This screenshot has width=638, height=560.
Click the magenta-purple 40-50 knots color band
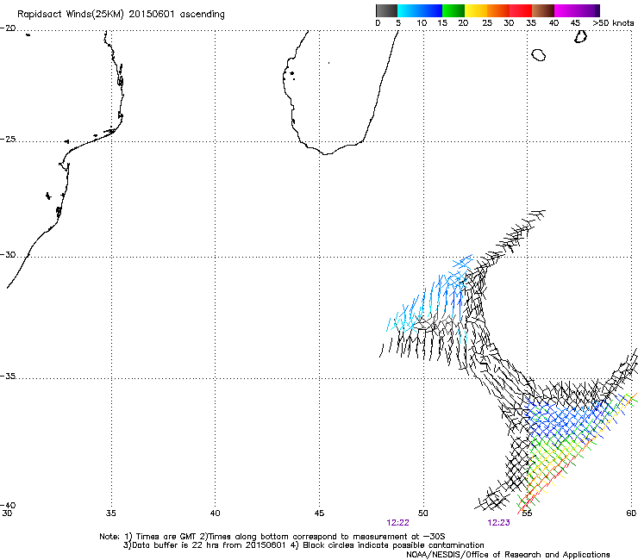pos(577,10)
